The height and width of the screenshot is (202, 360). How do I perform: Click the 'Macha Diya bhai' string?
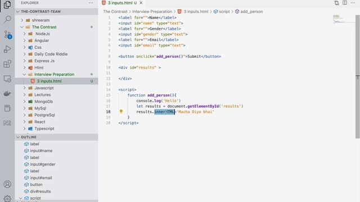(x=195, y=112)
